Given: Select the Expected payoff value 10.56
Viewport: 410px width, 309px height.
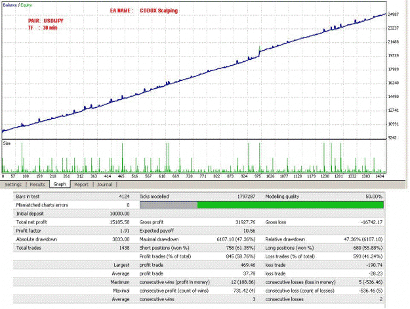Looking at the screenshot, I should tap(249, 231).
